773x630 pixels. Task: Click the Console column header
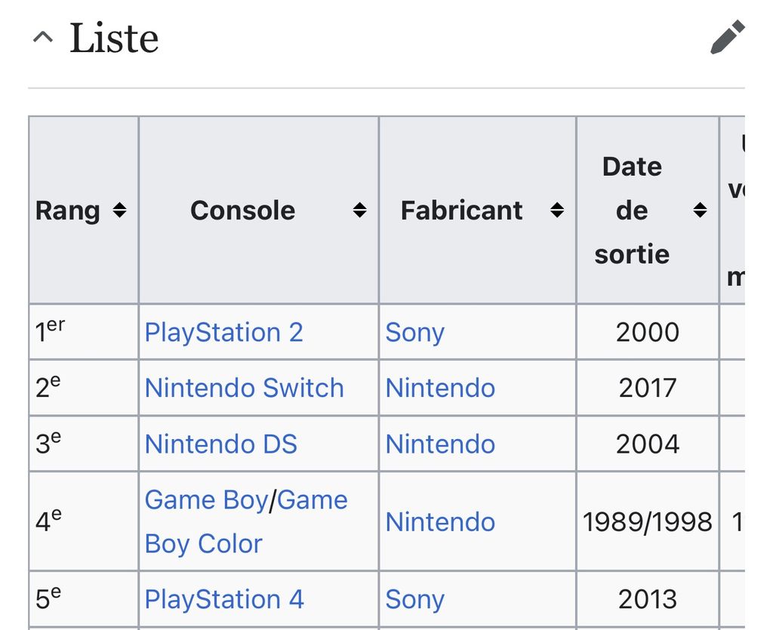point(259,211)
